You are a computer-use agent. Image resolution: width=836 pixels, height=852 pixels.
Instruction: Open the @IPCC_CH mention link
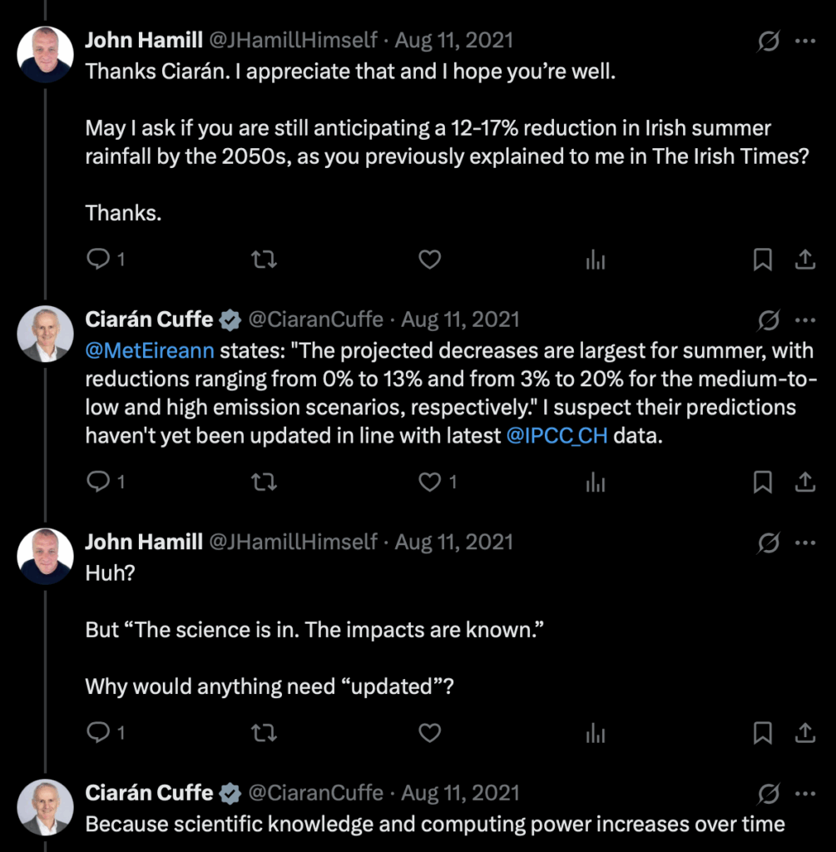click(557, 436)
